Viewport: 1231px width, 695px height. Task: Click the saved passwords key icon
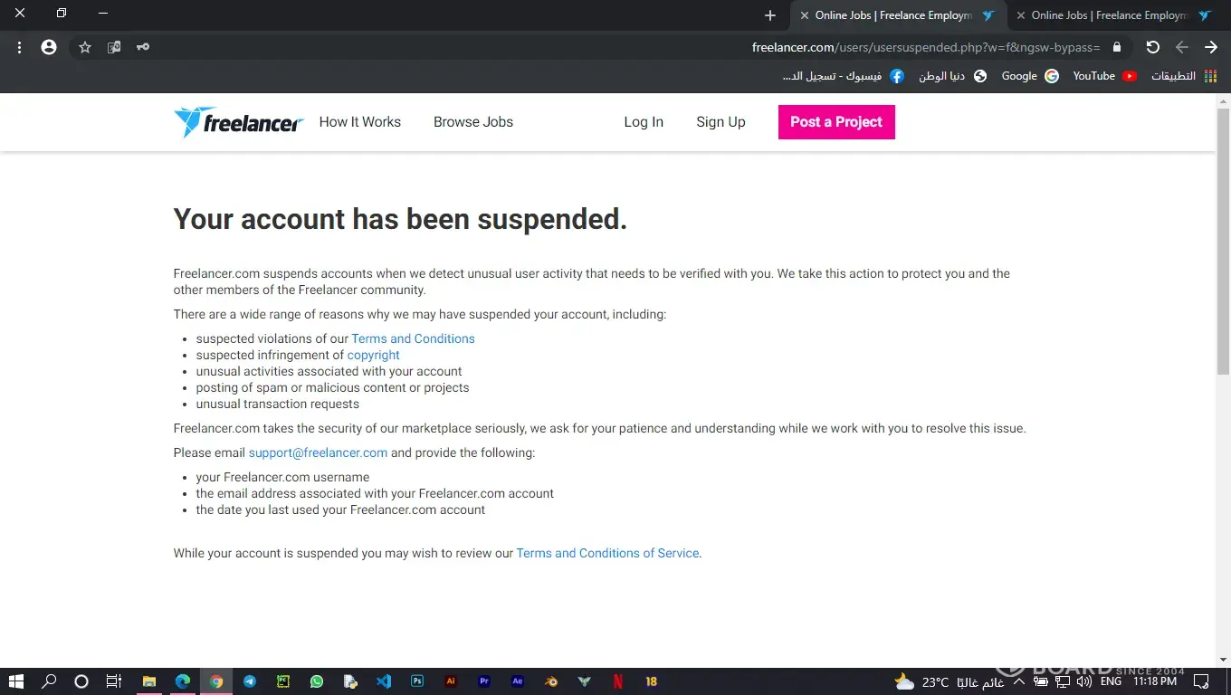click(143, 47)
